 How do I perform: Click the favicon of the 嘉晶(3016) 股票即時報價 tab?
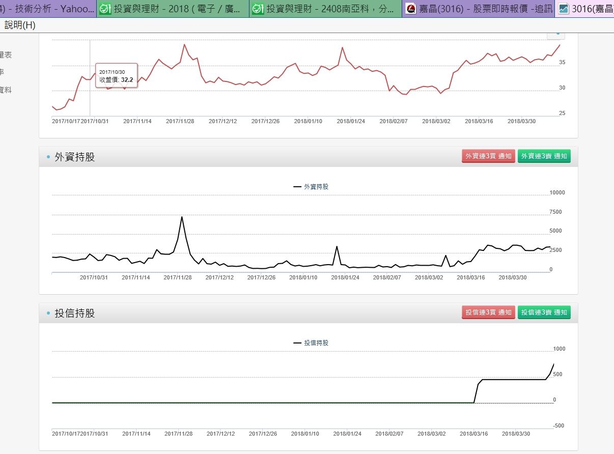pos(411,9)
